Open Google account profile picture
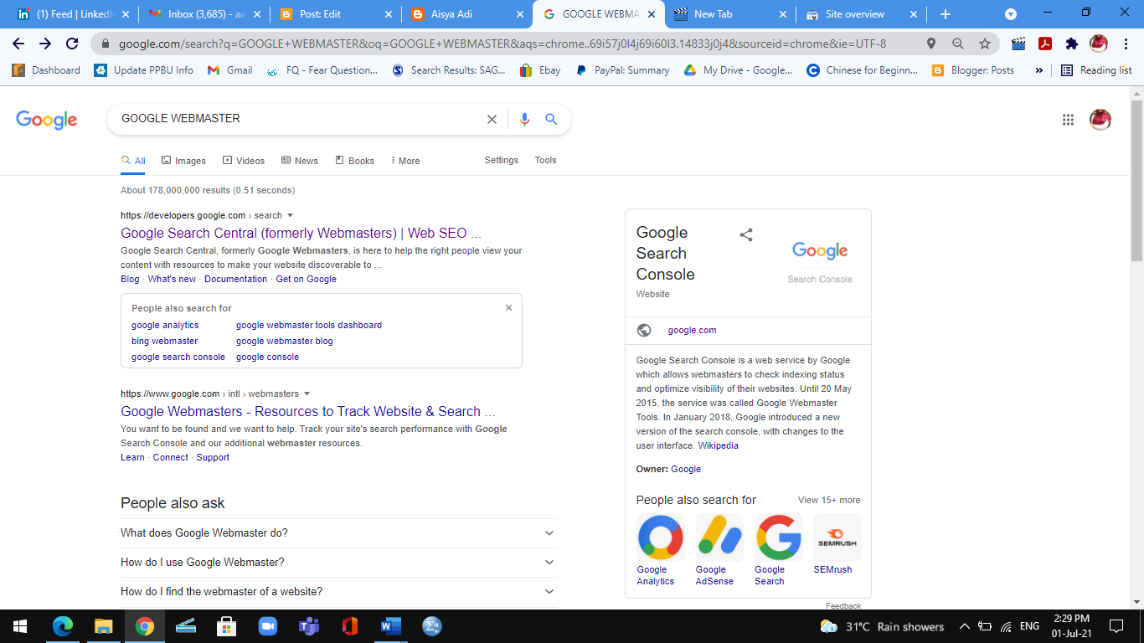Screen dimensions: 1144x643 pos(1100,120)
